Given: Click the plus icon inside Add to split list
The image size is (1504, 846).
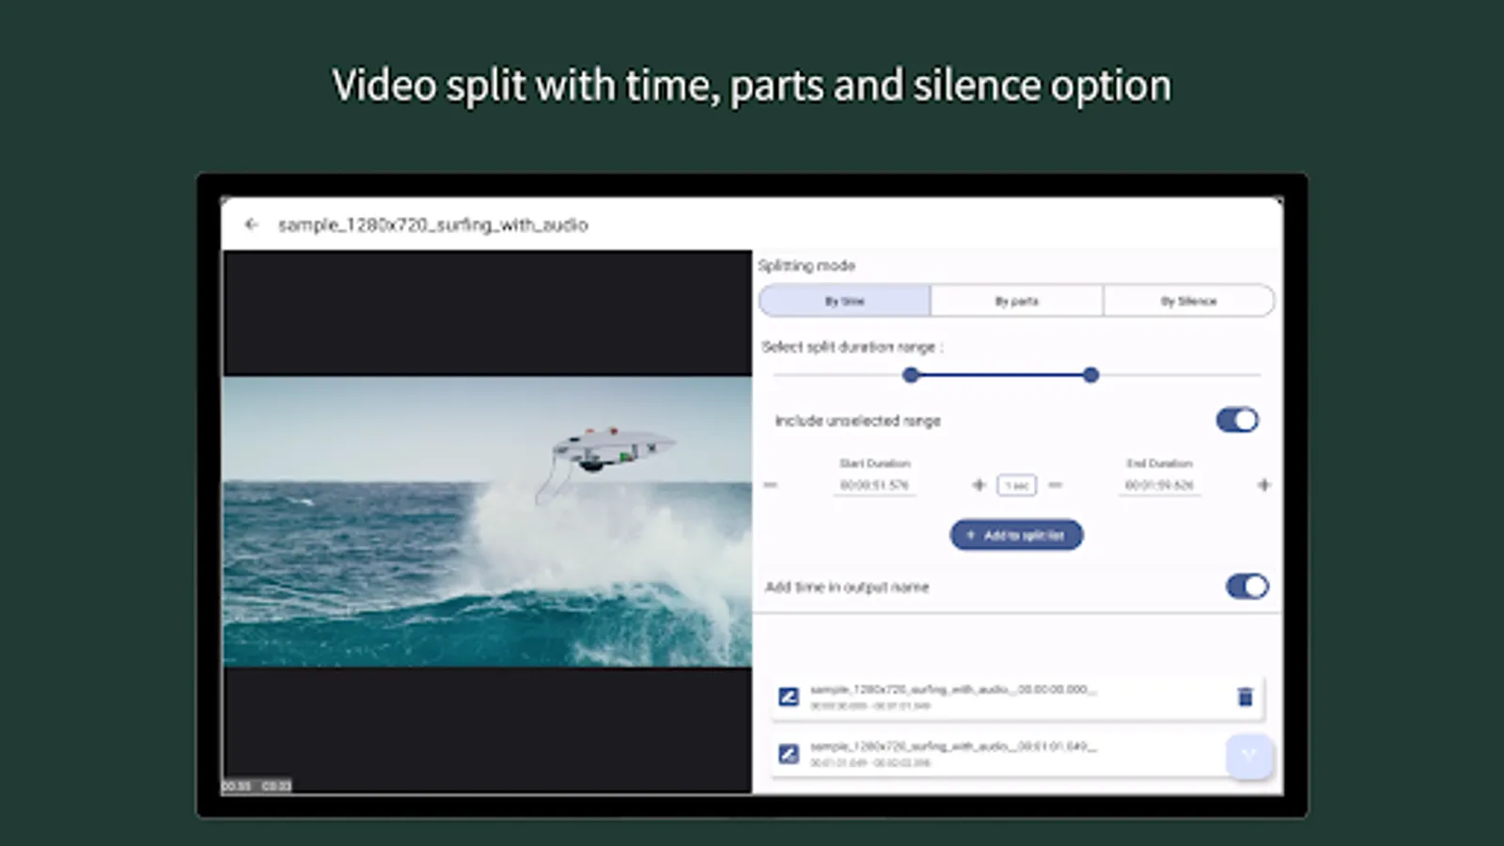Looking at the screenshot, I should 969,535.
